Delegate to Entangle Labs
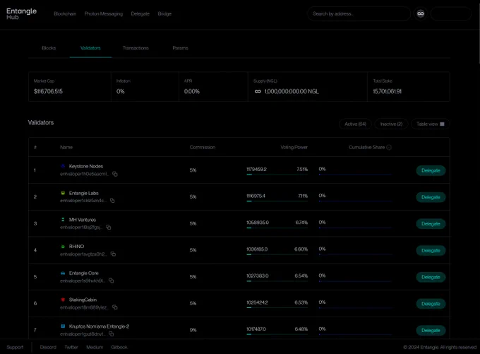Viewport: 480px width, 354px height. pos(431,197)
